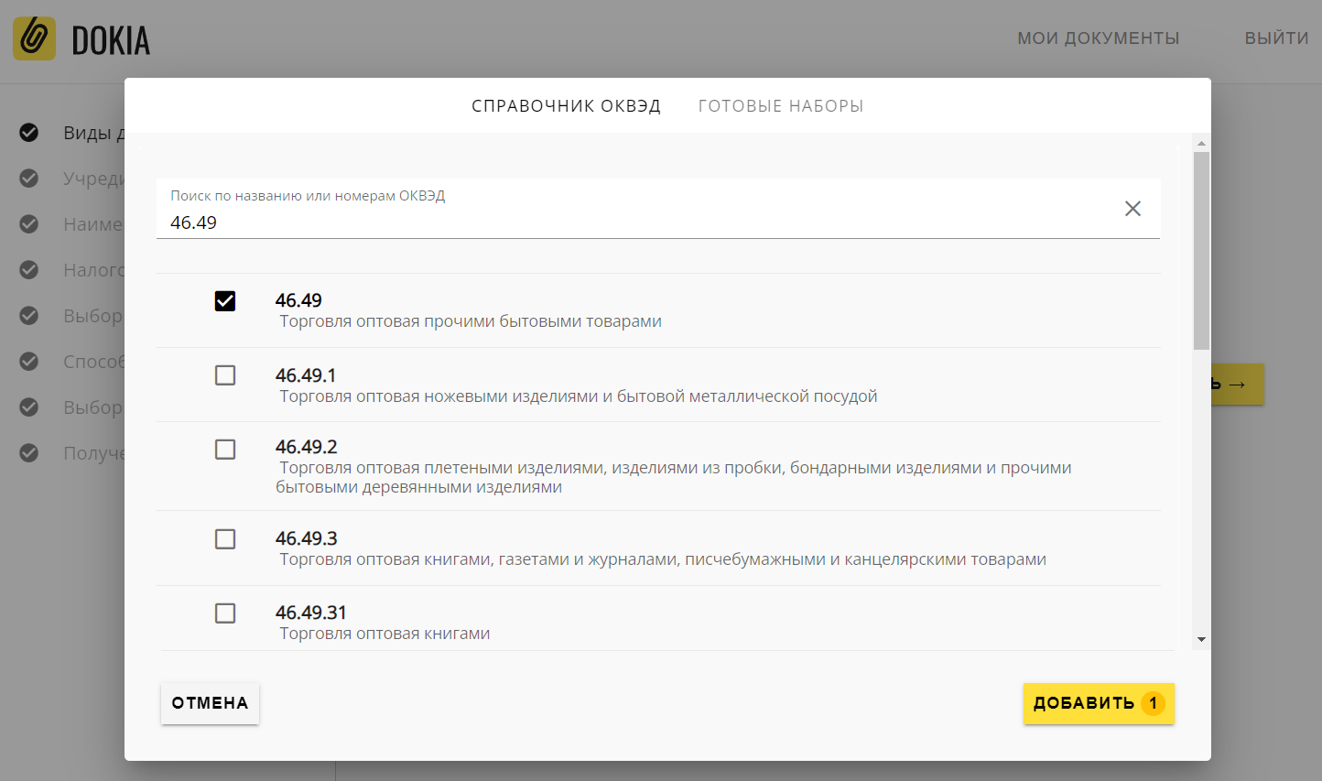Image resolution: width=1322 pixels, height=781 pixels.
Task: Click the scrollbar down arrow
Action: 1201,640
